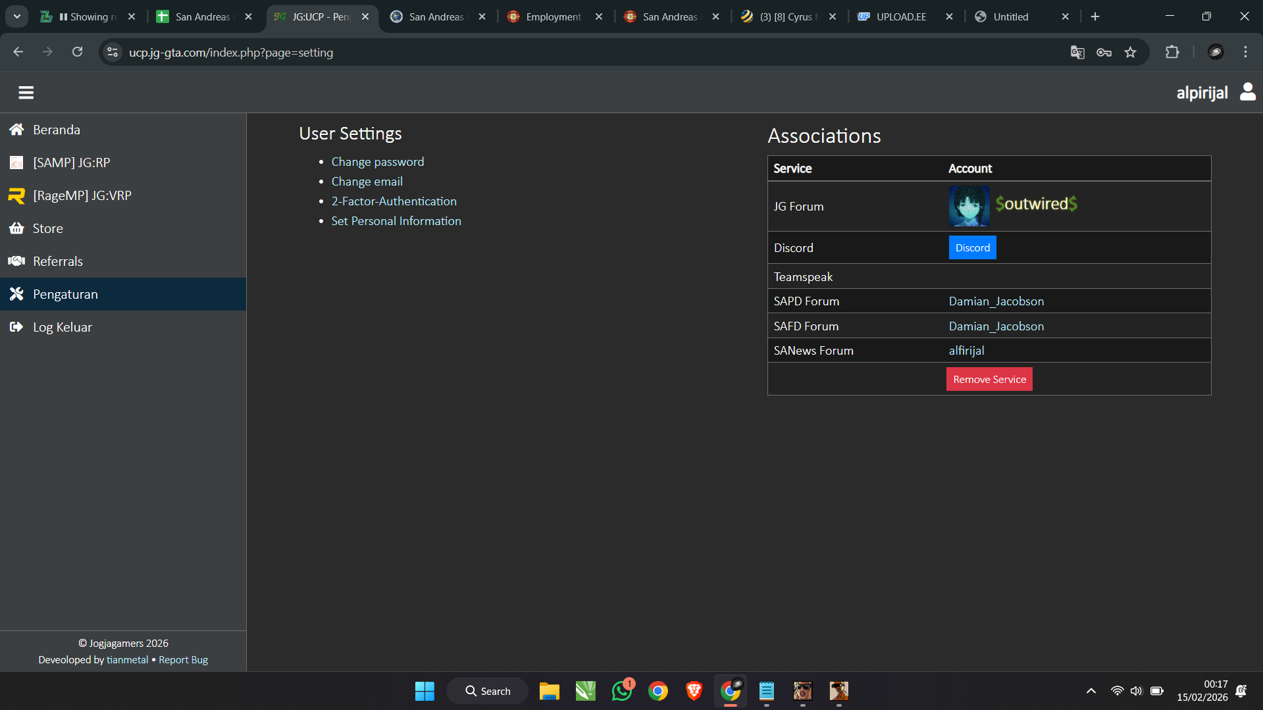Open the password manager key icon
The height and width of the screenshot is (710, 1263).
click(1104, 53)
